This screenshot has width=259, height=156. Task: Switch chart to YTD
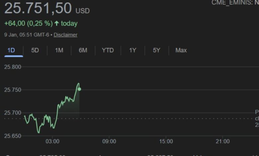[x=108, y=50]
